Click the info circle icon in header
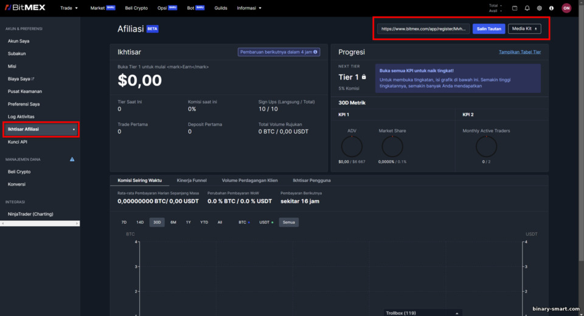 (x=552, y=8)
